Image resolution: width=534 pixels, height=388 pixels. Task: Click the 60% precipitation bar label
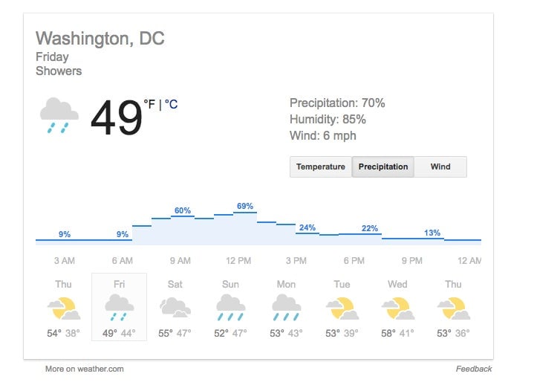[x=183, y=210]
